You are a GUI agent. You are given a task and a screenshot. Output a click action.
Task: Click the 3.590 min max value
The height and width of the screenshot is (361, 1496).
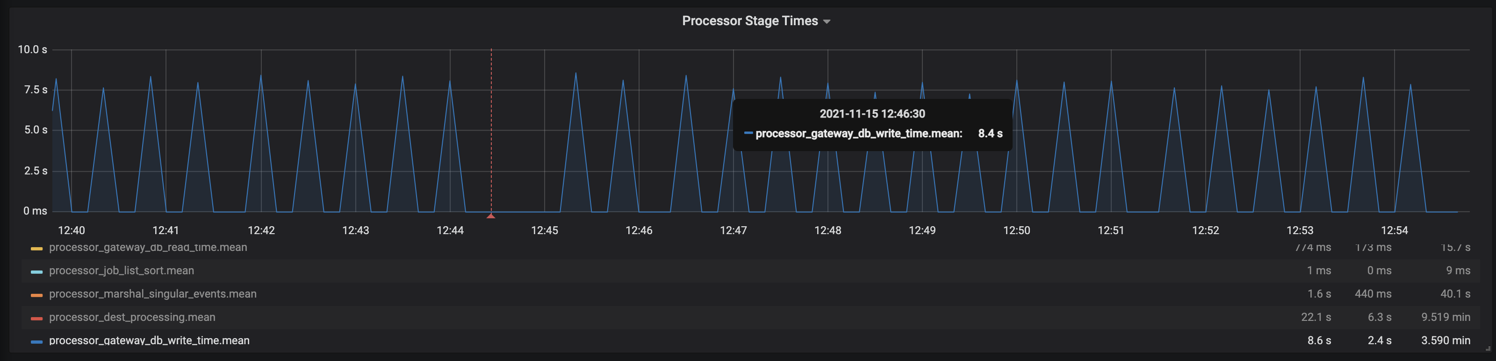[1446, 340]
